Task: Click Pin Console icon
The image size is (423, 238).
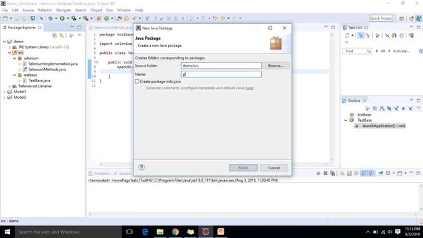Action: pos(381,173)
